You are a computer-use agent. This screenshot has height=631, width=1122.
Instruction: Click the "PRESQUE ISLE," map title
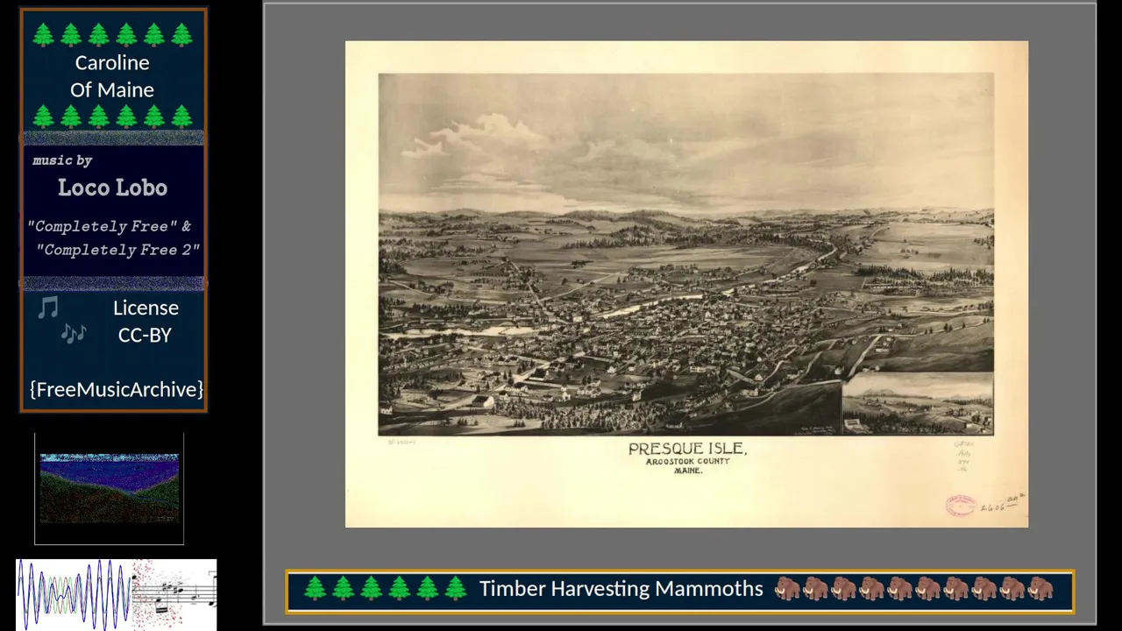687,449
